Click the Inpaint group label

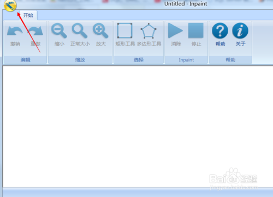coord(186,60)
